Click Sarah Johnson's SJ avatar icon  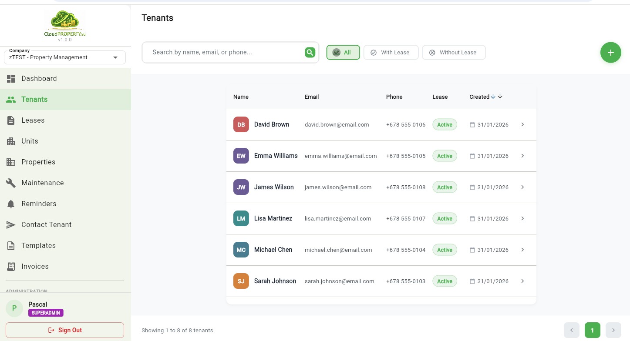pyautogui.click(x=241, y=281)
